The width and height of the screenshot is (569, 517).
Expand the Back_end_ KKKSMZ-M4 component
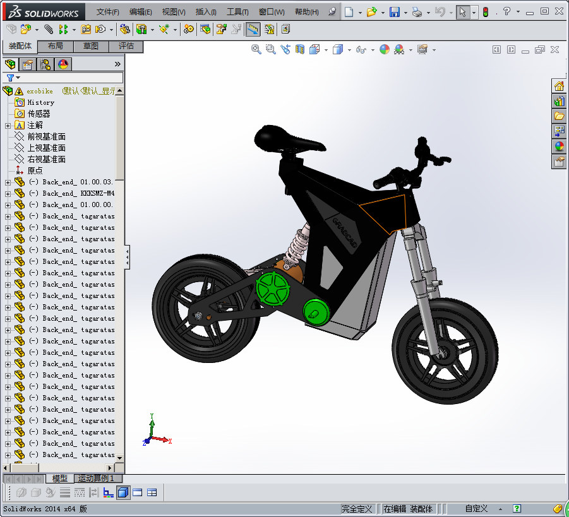pyautogui.click(x=8, y=194)
